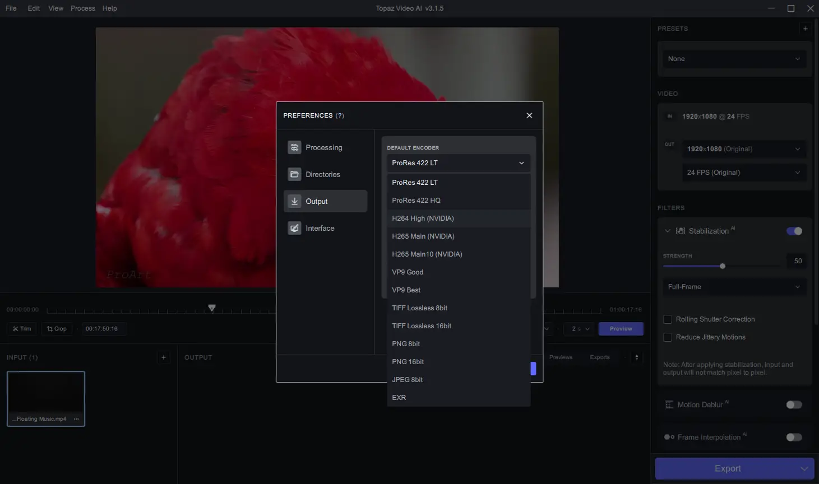Open the Process menu
Screen dimensions: 819x484
[x=82, y=8]
